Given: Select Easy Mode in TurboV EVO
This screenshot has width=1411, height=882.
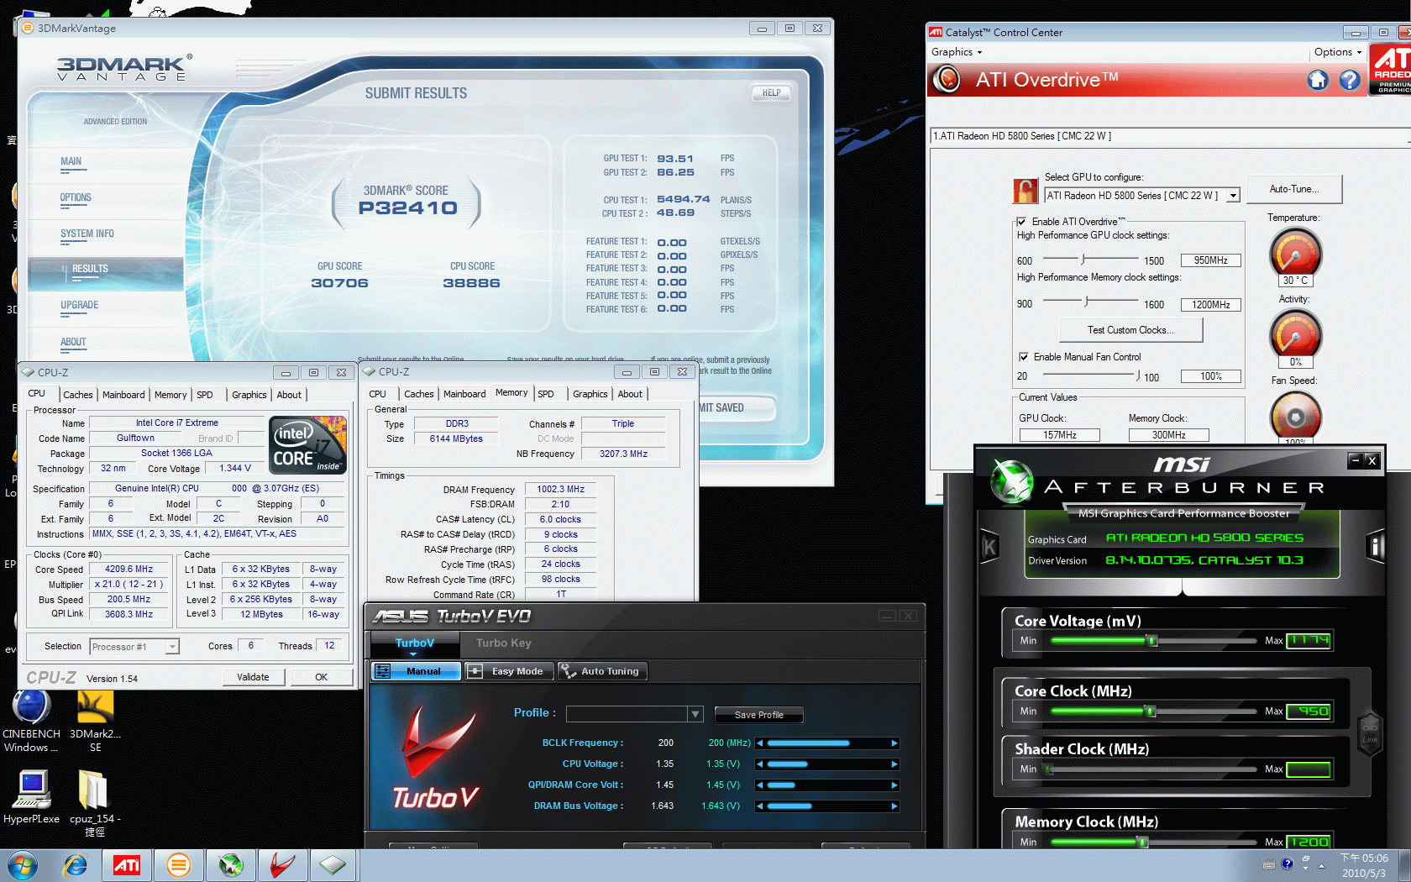Looking at the screenshot, I should pos(510,671).
